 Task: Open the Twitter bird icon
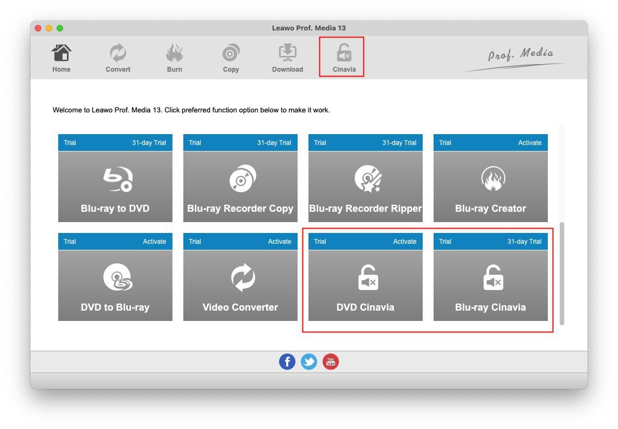(309, 362)
